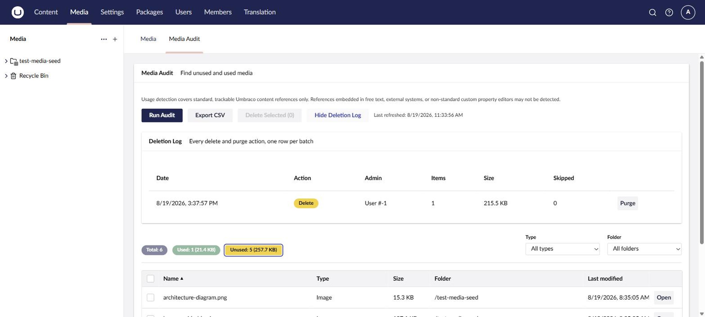Viewport: 705px width, 317px height.
Task: Expand the Recycle Bin tree node
Action: 6,76
